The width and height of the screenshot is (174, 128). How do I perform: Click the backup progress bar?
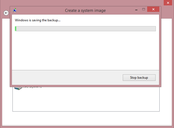pyautogui.click(x=85, y=29)
